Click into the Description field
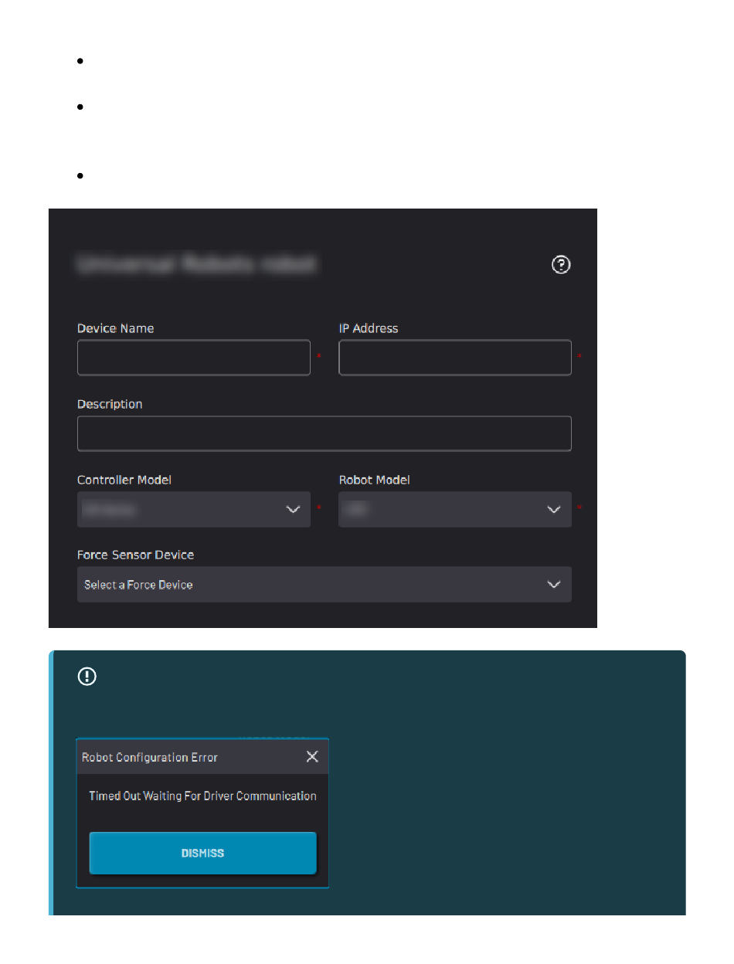 pos(325,433)
